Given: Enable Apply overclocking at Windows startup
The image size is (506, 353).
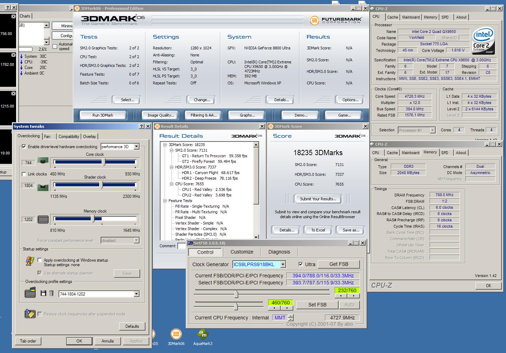Looking at the screenshot, I should [x=40, y=260].
